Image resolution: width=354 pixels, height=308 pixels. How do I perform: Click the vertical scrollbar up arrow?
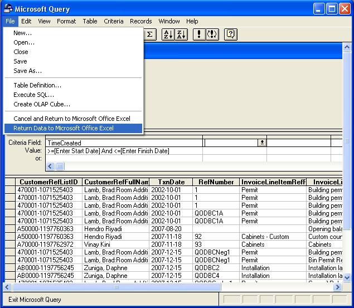[347, 47]
